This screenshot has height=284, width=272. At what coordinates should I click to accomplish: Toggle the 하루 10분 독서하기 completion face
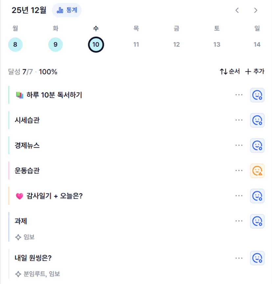click(257, 95)
